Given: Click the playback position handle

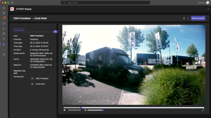Looking at the screenshot, I should [x=81, y=108].
